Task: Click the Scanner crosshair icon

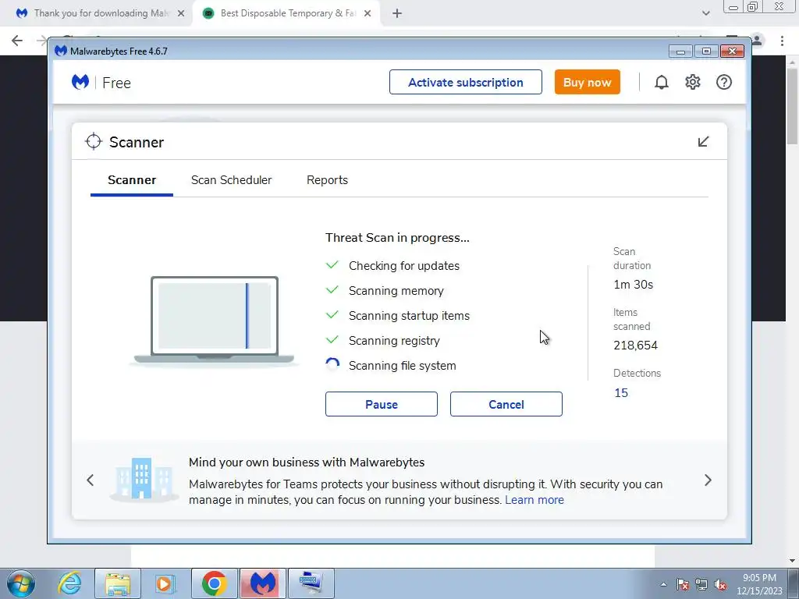Action: click(x=94, y=142)
